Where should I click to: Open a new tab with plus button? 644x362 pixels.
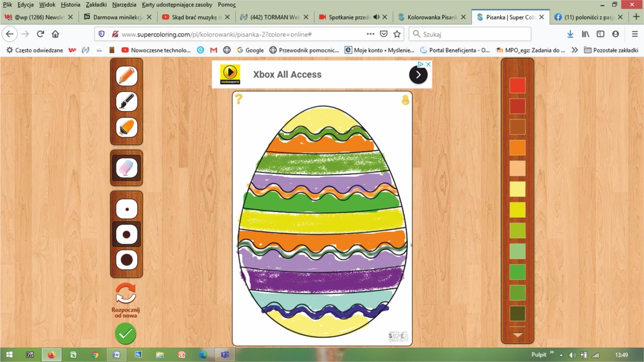coord(636,17)
